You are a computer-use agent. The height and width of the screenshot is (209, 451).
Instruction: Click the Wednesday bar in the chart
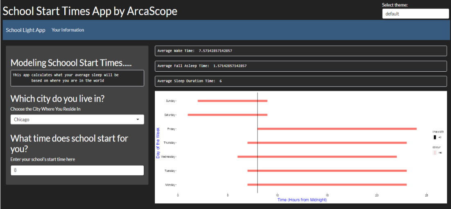point(317,157)
